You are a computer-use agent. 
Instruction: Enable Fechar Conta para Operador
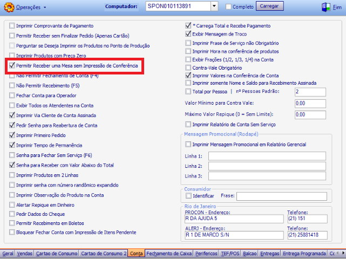pos(12,96)
